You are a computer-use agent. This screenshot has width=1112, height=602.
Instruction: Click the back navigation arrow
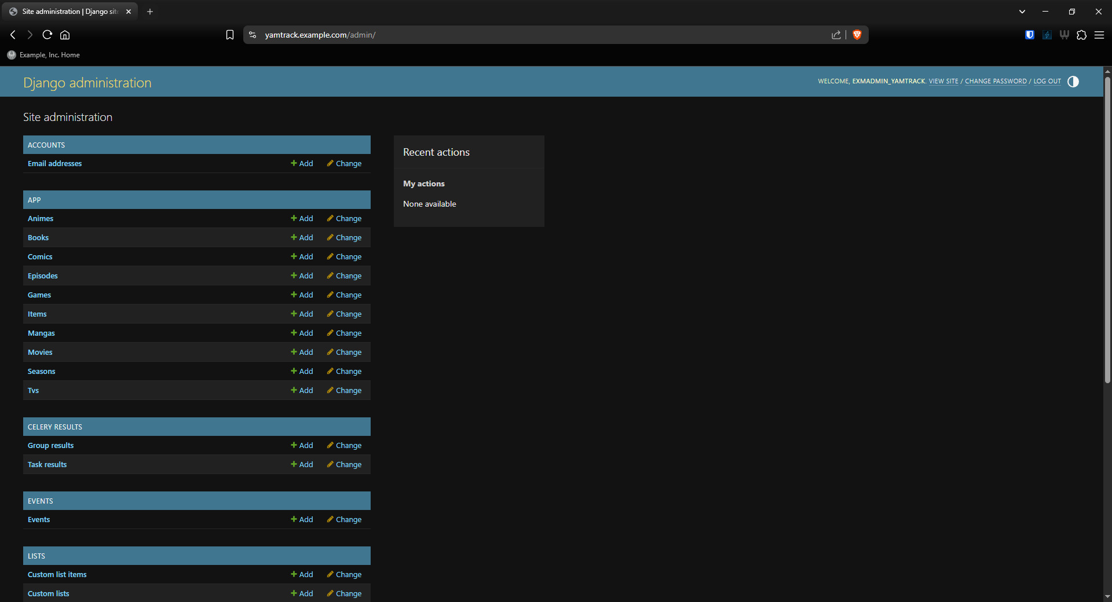[x=13, y=35]
